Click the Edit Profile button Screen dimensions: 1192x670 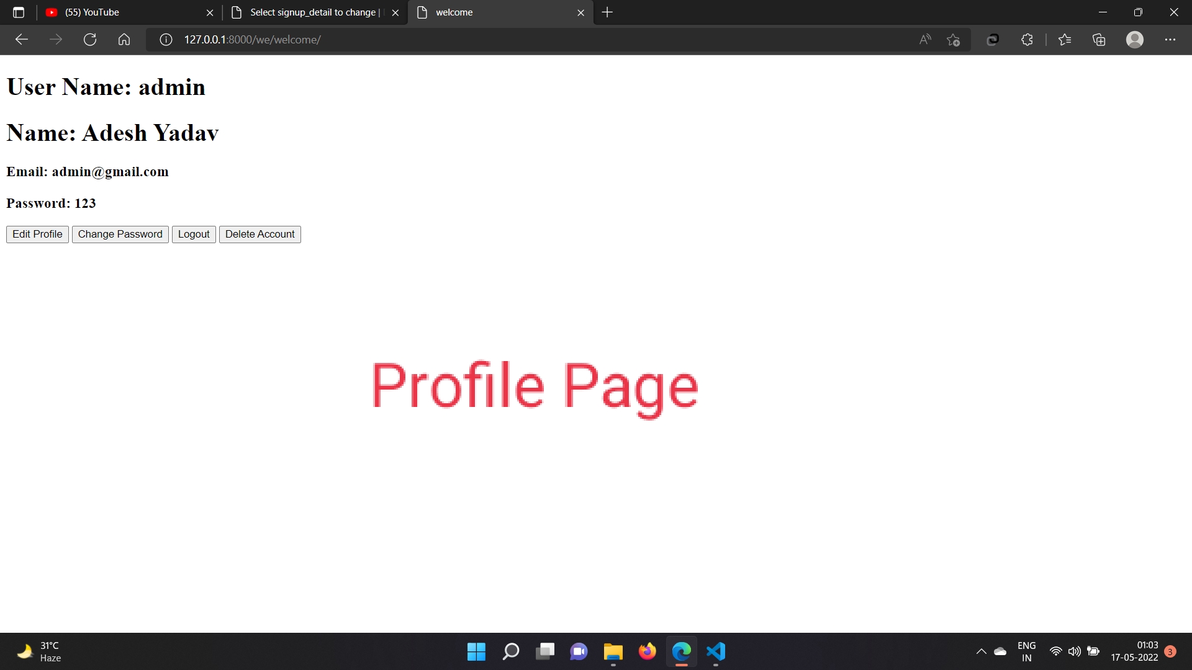tap(37, 234)
